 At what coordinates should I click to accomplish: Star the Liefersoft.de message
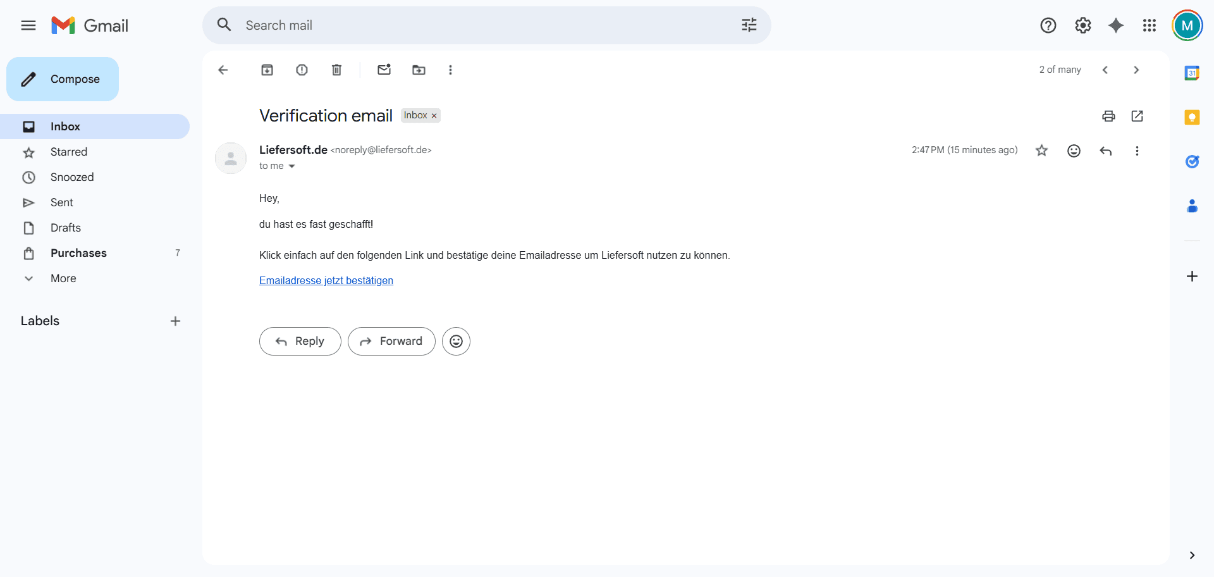[x=1041, y=151]
